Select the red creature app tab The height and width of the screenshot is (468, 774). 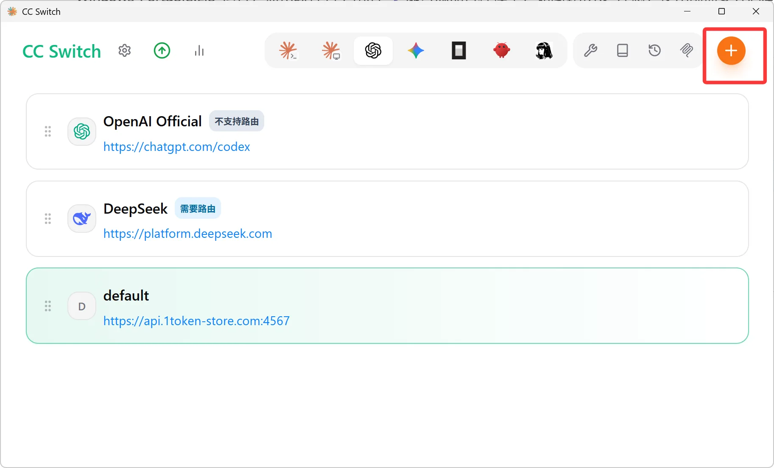(x=501, y=51)
